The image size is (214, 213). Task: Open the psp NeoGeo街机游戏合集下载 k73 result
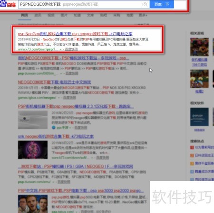(x=75, y=34)
